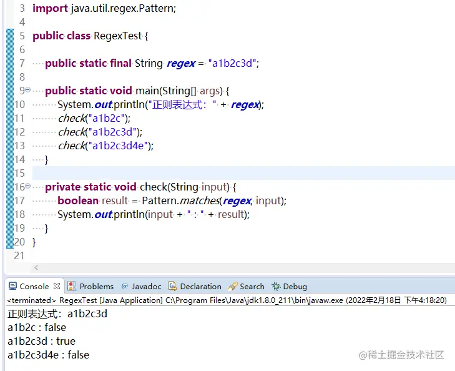Viewport: 455px width, 371px height.
Task: Collapse the main method at line 9
Action: point(28,90)
